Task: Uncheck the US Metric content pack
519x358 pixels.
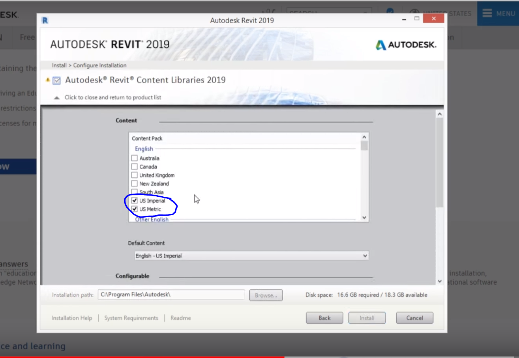Action: 135,209
